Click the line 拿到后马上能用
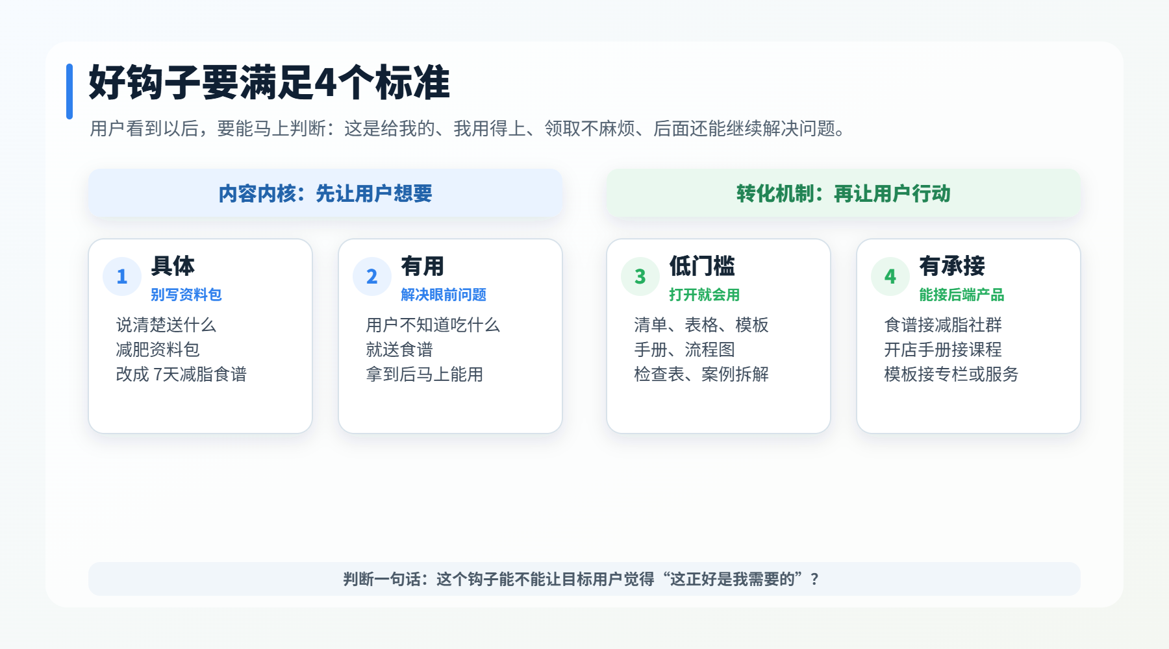 click(x=425, y=374)
